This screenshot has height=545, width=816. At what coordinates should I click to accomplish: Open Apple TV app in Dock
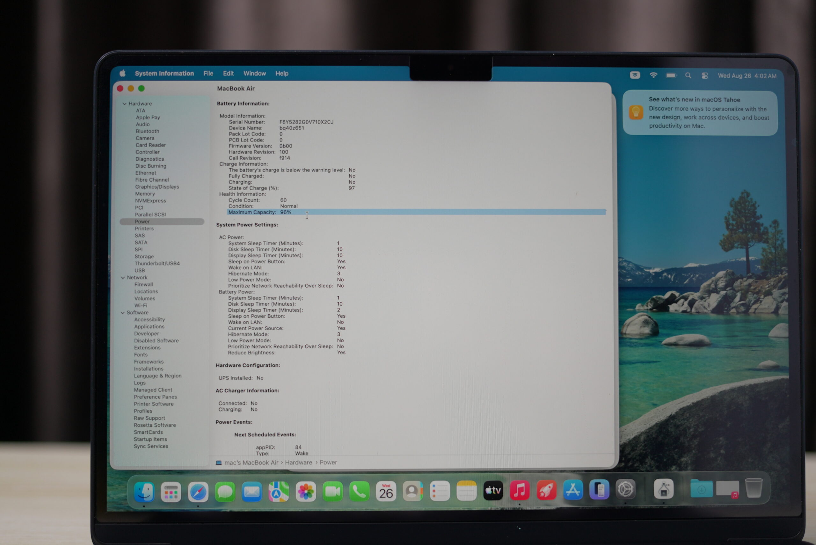pyautogui.click(x=493, y=490)
